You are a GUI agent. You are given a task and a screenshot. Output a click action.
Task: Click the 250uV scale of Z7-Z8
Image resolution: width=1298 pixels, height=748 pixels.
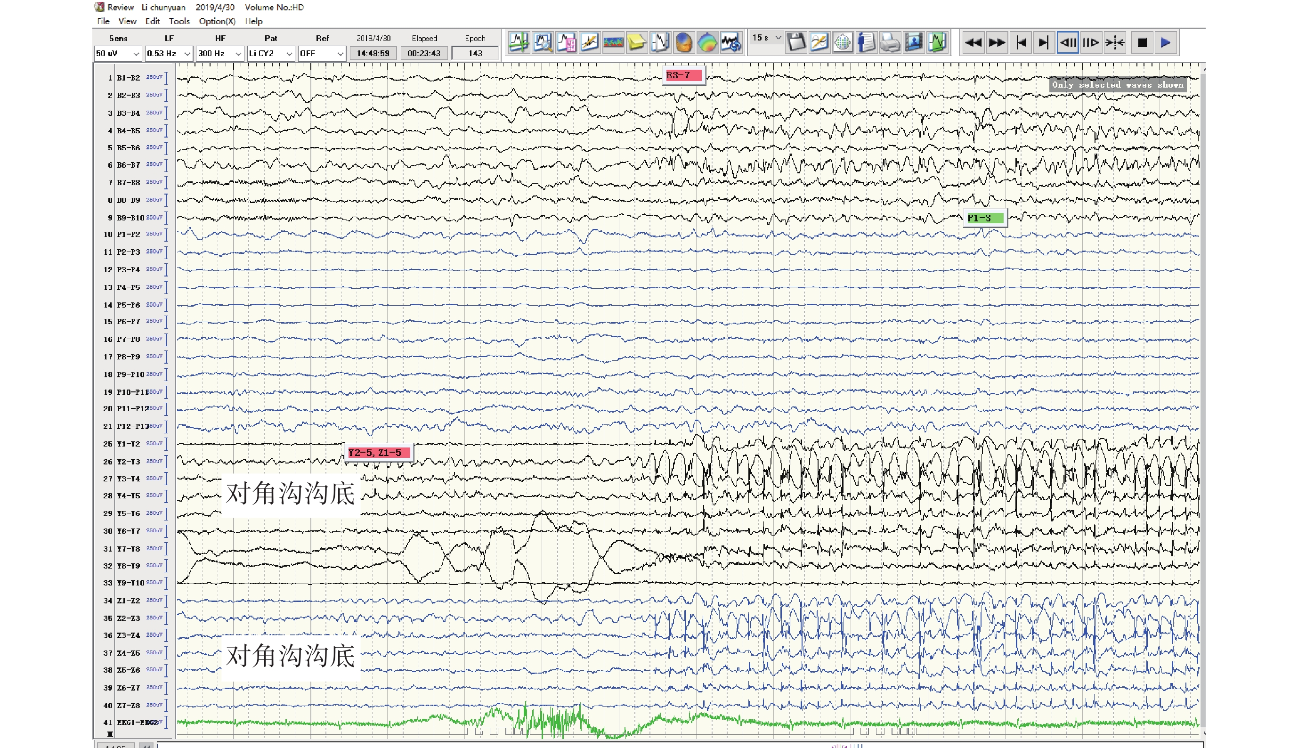click(x=154, y=705)
